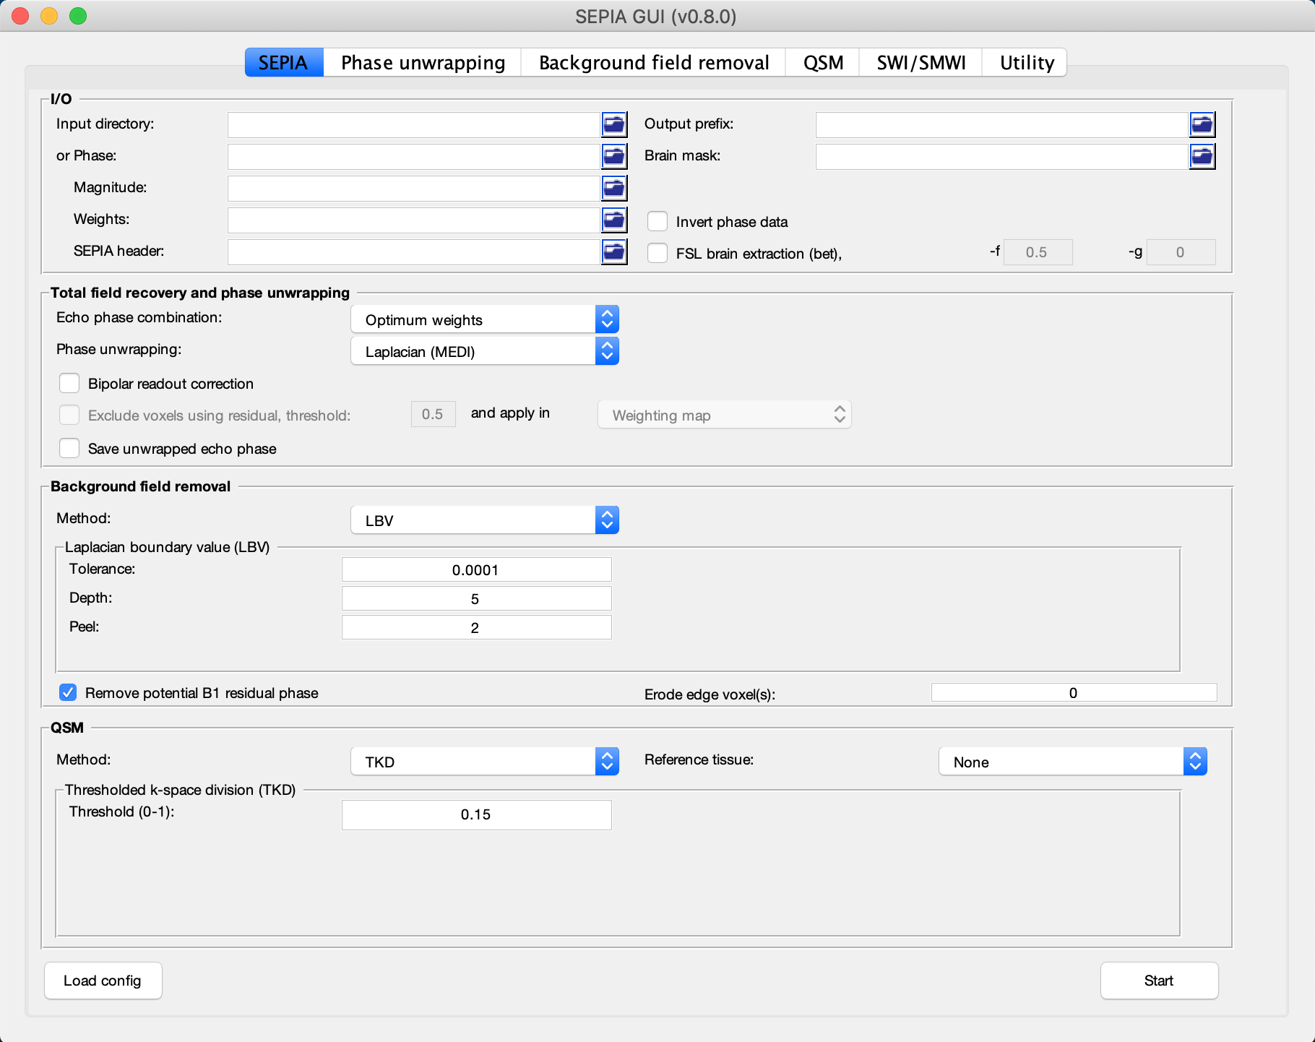Click the Phase path text field
Image resolution: width=1315 pixels, height=1042 pixels.
pyautogui.click(x=414, y=156)
